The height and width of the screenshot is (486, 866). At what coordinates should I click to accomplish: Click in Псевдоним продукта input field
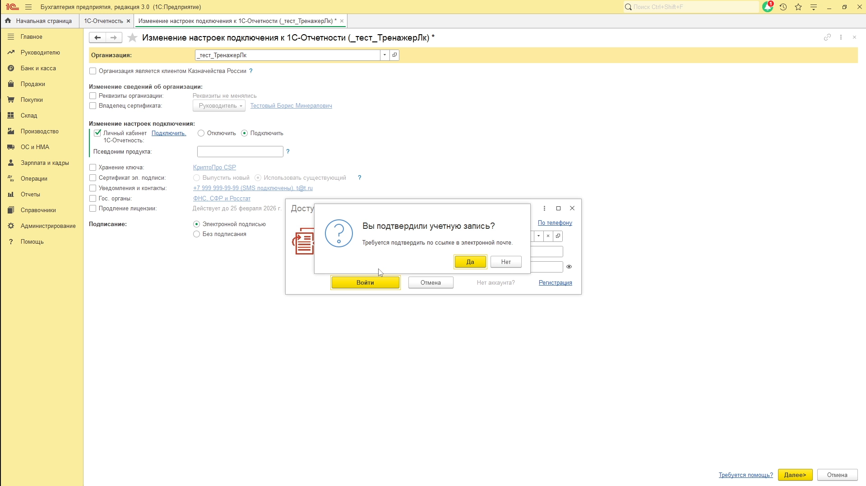click(240, 151)
